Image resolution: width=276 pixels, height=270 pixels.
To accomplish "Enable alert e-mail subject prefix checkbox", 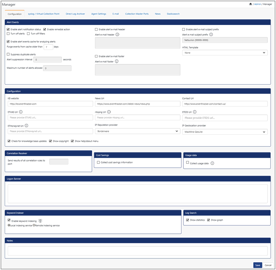I will point(184,29).
